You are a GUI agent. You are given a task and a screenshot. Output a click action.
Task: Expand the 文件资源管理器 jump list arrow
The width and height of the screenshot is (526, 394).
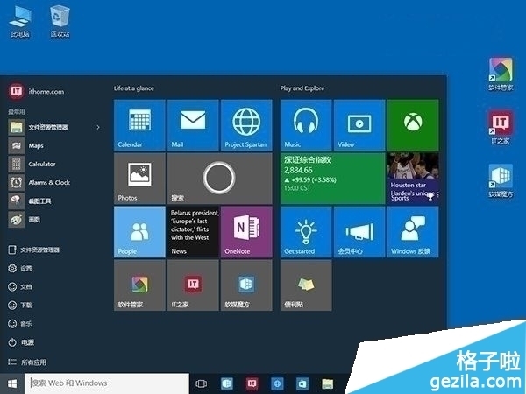tap(98, 127)
